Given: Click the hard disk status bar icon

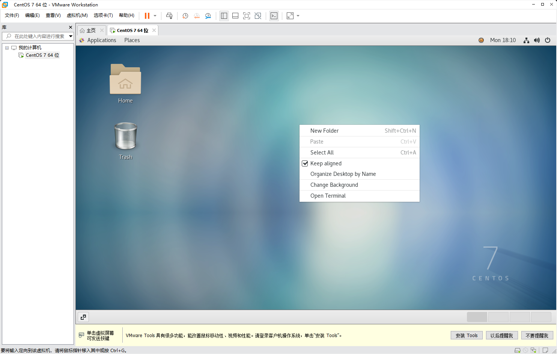Looking at the screenshot, I should tap(517, 350).
